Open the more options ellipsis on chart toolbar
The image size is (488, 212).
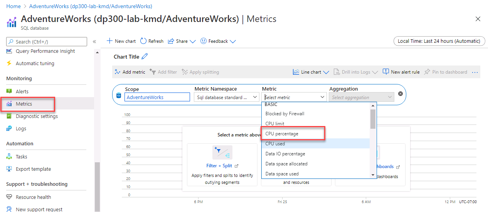tap(475, 72)
